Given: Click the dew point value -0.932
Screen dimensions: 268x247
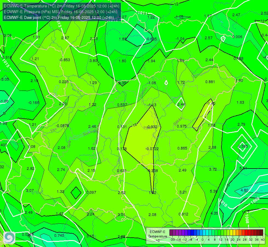Looking at the screenshot, I should click(x=152, y=127).
